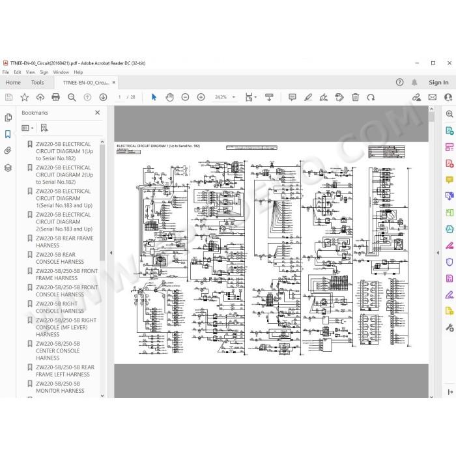Find the current bookmark

[44, 128]
